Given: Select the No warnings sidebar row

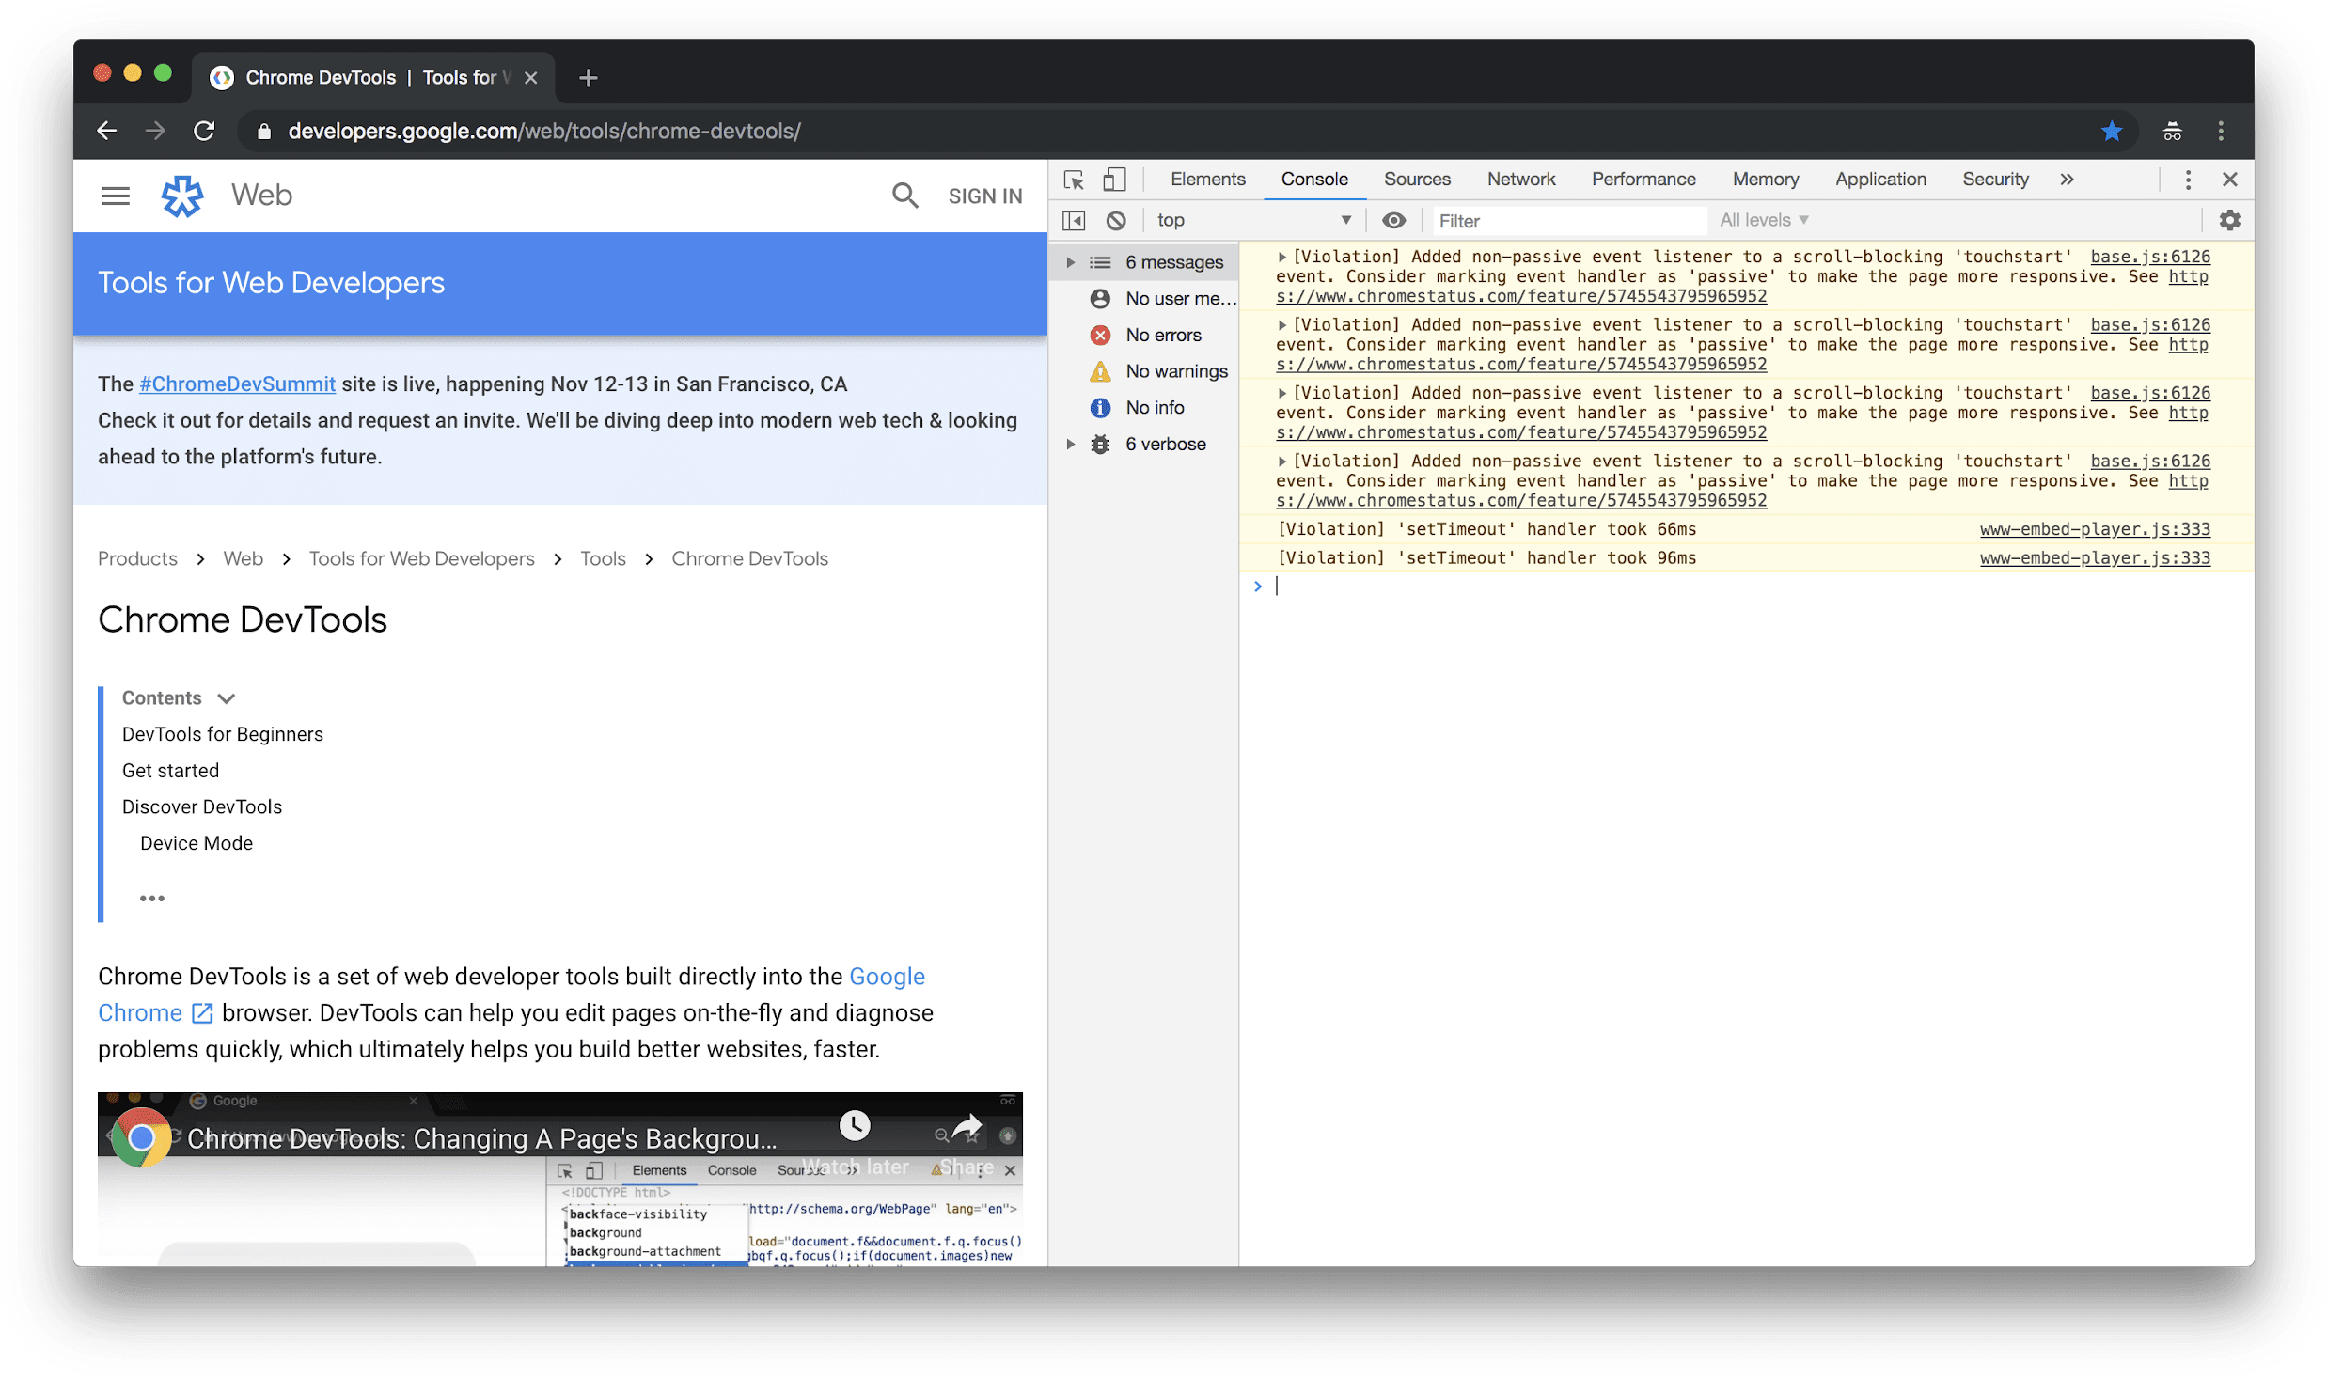Looking at the screenshot, I should coord(1143,371).
